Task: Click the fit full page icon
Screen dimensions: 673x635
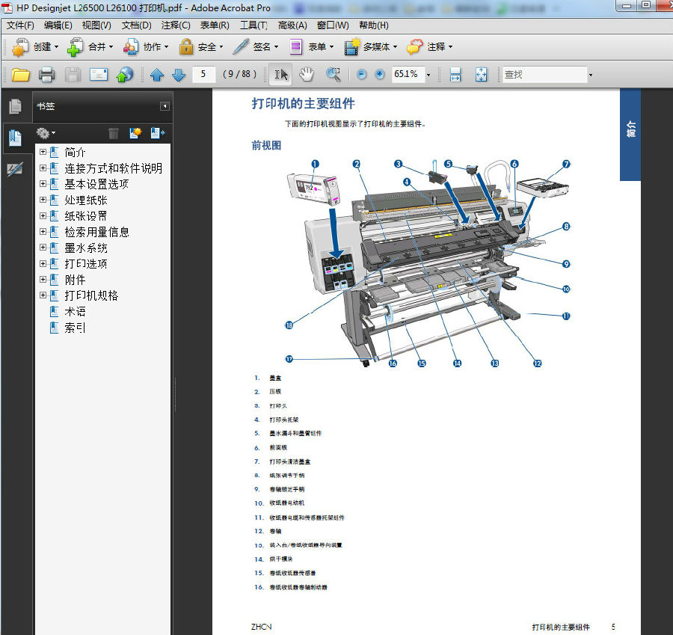Action: tap(481, 75)
